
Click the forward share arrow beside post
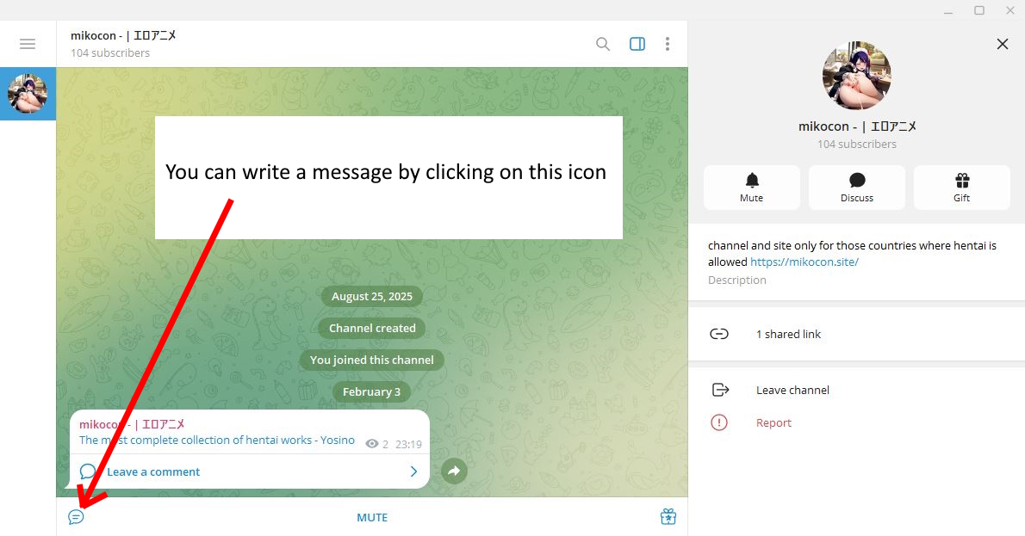(454, 471)
